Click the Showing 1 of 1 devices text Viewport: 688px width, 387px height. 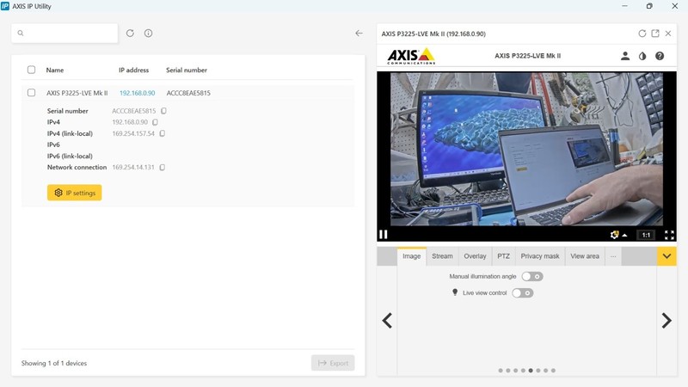click(54, 363)
